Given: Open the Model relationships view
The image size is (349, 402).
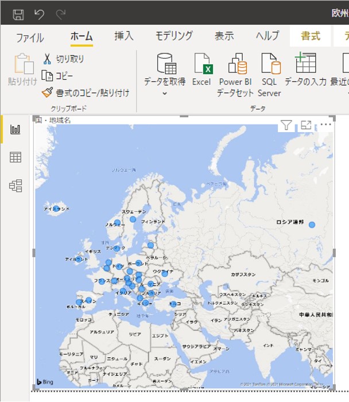Looking at the screenshot, I should coord(15,185).
